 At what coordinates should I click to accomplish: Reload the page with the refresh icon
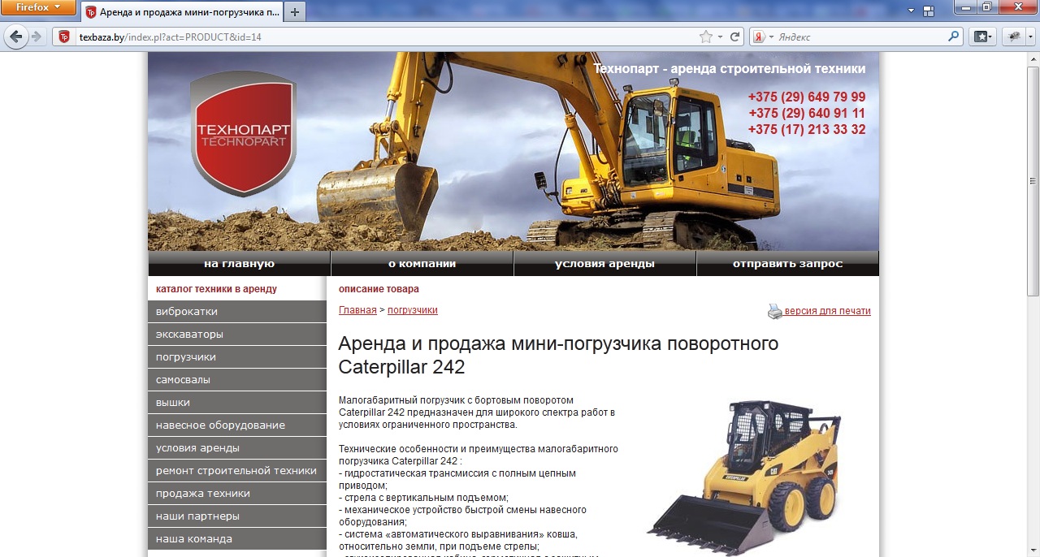click(735, 37)
